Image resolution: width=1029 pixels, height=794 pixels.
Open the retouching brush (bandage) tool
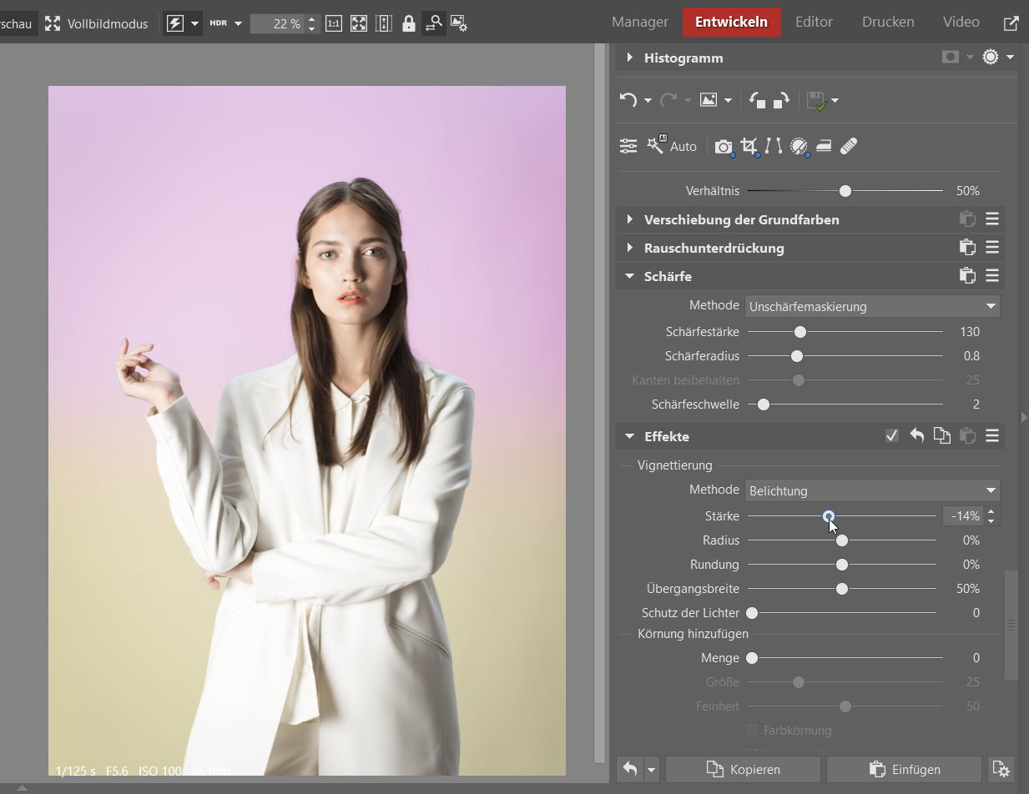tap(849, 147)
